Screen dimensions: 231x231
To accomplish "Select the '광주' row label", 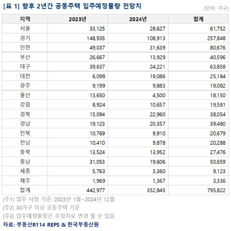I will coord(25,86).
